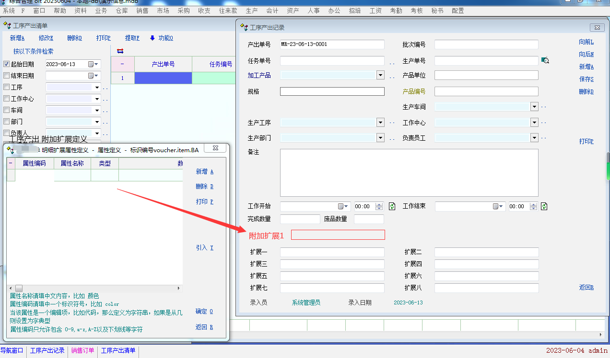Switch to the 销售订单 tab at bottom
Viewport: 610px width, 358px height.
83,350
